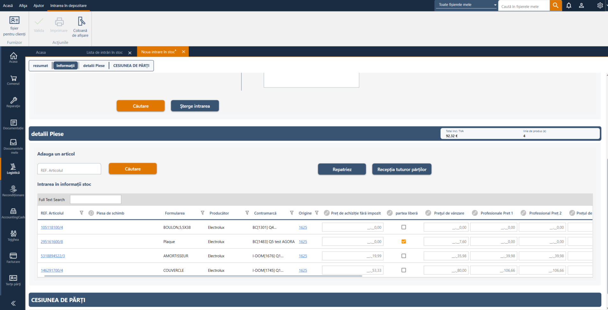This screenshot has height=310, width=608.
Task: Select Logistică in the sidebar
Action: (13, 169)
